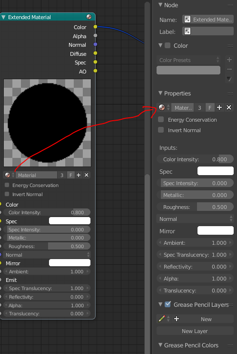
Task: Adjust Spec Intensity slider in node
Action: [x=47, y=229]
